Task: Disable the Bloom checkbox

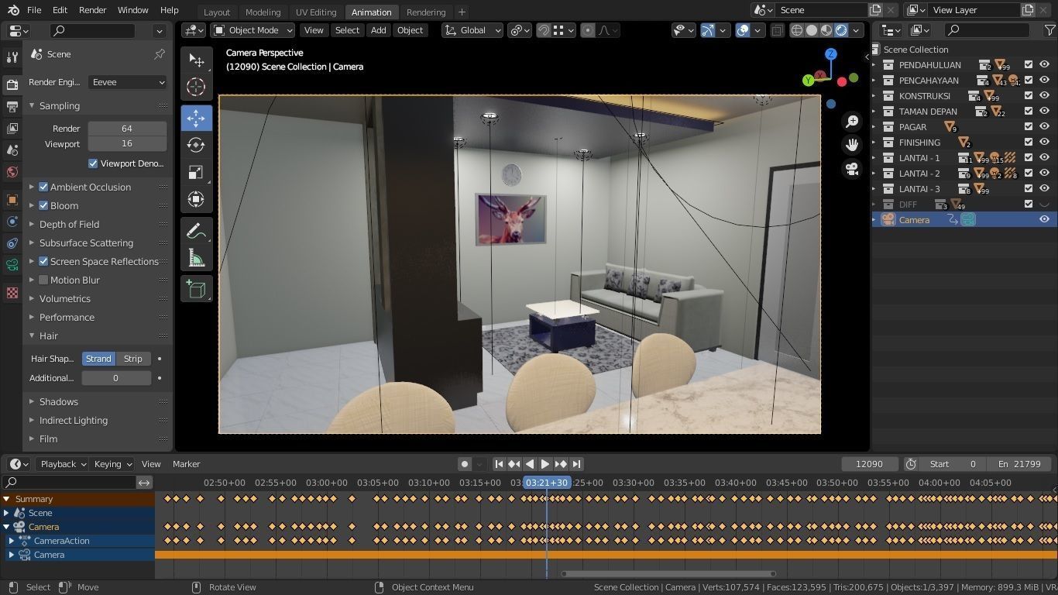Action: 44,205
